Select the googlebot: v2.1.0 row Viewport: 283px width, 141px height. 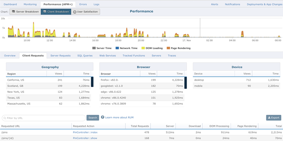142,86
